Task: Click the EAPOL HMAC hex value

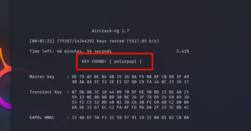Action: pos(130,117)
